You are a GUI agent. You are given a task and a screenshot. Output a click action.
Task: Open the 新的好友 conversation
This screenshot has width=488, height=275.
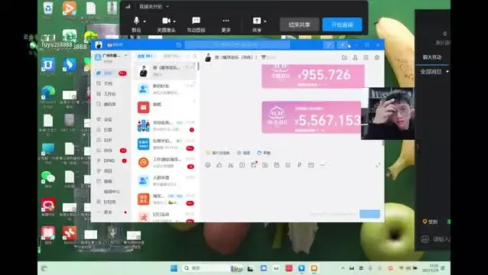click(x=165, y=89)
